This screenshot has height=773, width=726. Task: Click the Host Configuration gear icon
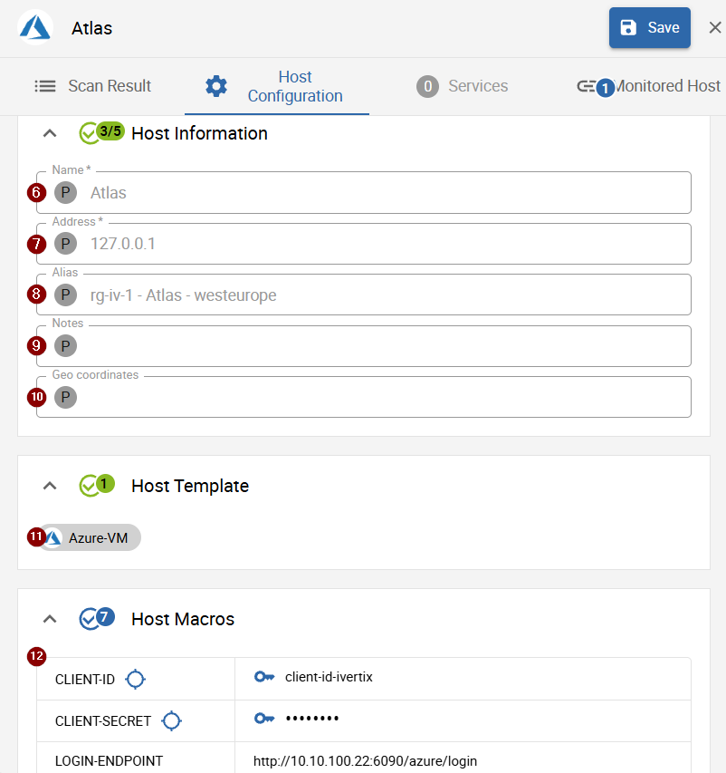[216, 86]
